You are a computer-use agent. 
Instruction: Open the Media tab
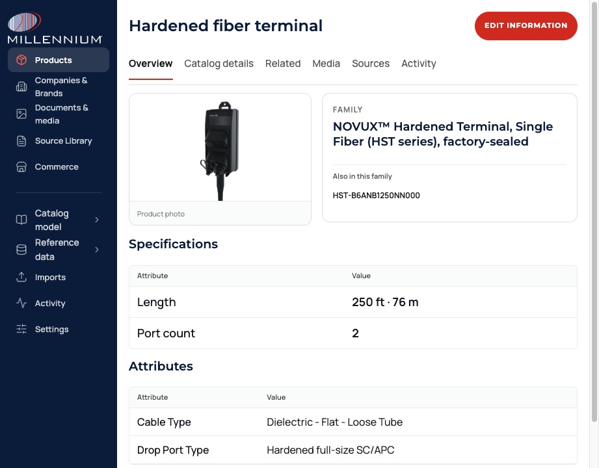pyautogui.click(x=326, y=63)
